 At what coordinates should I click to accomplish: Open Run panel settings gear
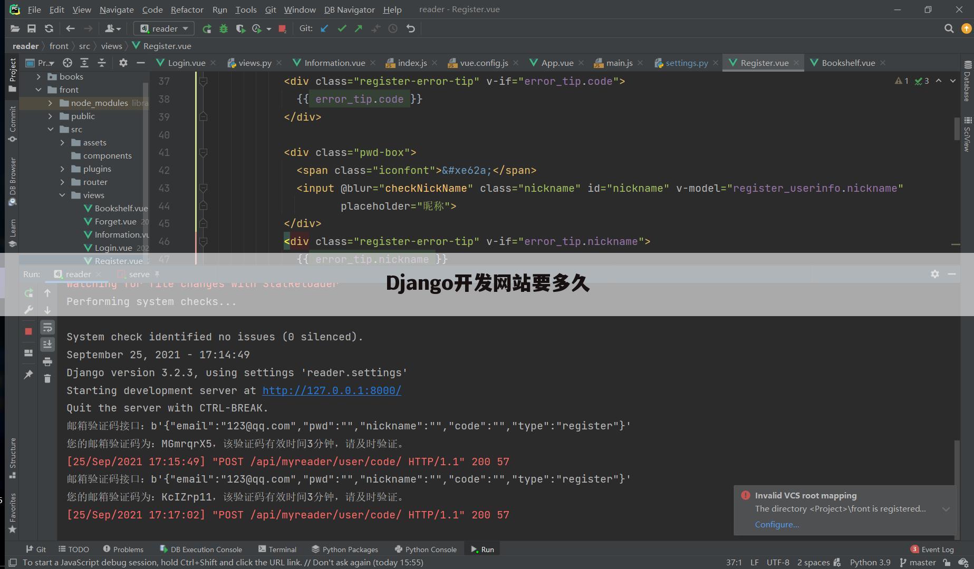click(935, 274)
